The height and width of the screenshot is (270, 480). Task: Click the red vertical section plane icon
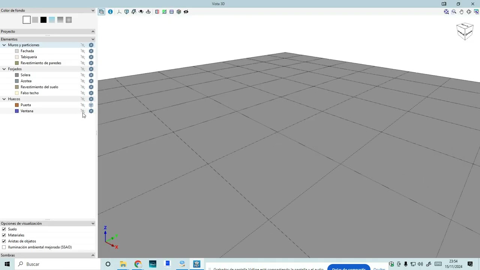click(x=157, y=12)
